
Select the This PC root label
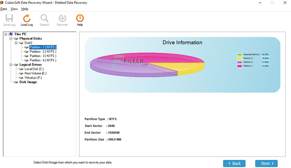click(x=21, y=34)
